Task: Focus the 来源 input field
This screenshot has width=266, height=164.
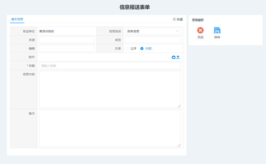Action: [67, 40]
